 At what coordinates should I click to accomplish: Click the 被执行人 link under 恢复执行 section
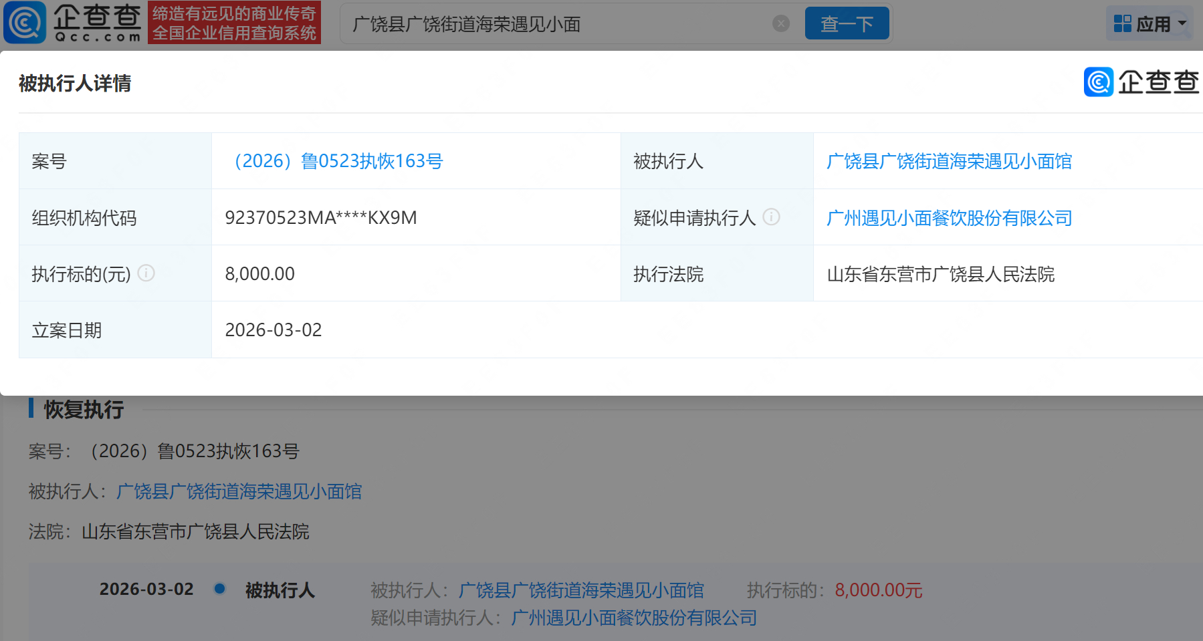(x=239, y=492)
